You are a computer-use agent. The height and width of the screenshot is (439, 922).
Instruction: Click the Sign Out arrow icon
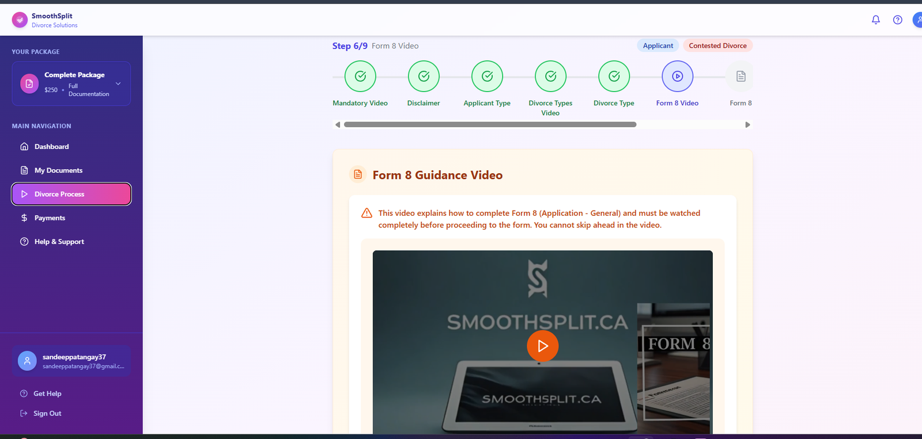point(24,413)
